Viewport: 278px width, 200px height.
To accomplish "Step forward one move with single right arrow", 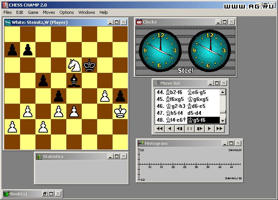I will click(x=209, y=129).
